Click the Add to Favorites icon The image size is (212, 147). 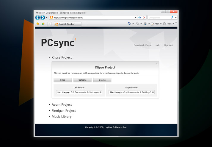click(x=43, y=24)
